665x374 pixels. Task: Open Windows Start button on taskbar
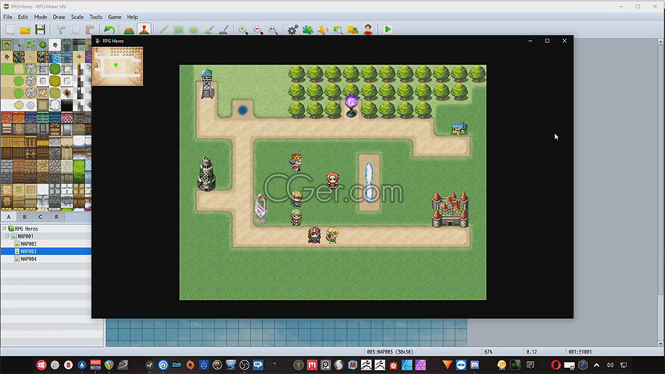[x=41, y=365]
